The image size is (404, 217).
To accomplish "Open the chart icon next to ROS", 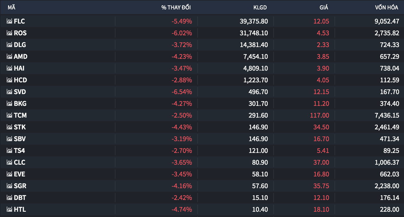I will 9,33.
